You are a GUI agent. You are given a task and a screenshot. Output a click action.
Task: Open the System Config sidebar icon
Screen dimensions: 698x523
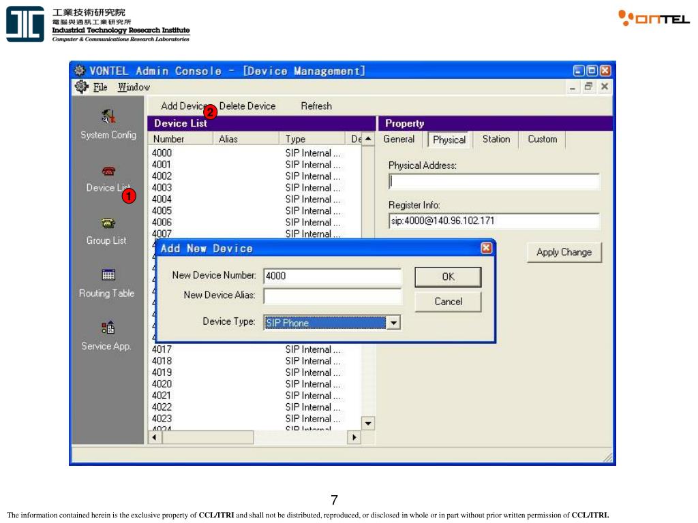coord(108,117)
